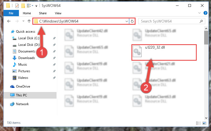211x131 pixels.
Task: Go up one folder level arrow
Action: 29,21
